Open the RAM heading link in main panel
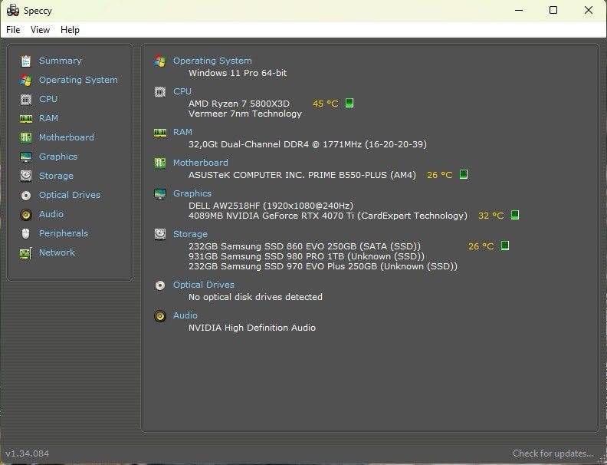 182,132
